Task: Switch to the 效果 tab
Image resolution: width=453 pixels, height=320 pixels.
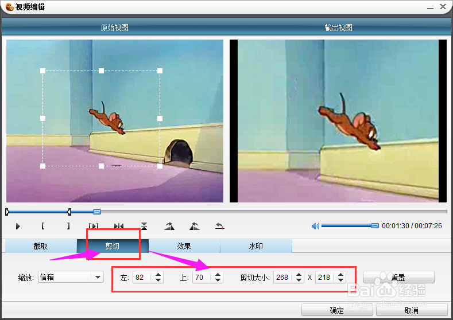Action: coord(184,246)
